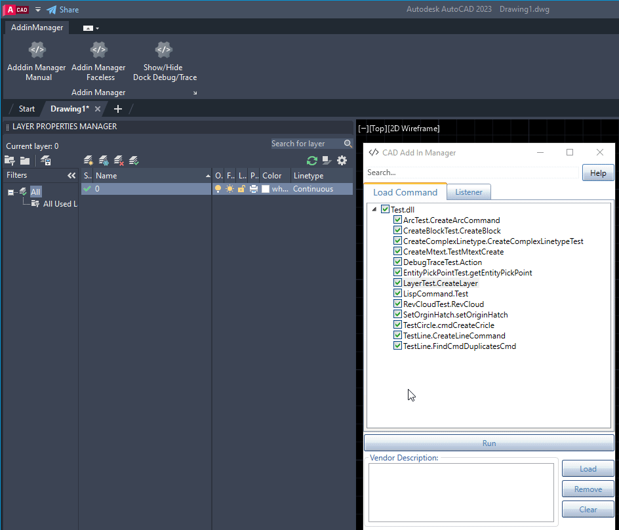Uncheck CreateComplexLinetypeTest checkbox
Screen dimensions: 619x530
click(x=397, y=241)
